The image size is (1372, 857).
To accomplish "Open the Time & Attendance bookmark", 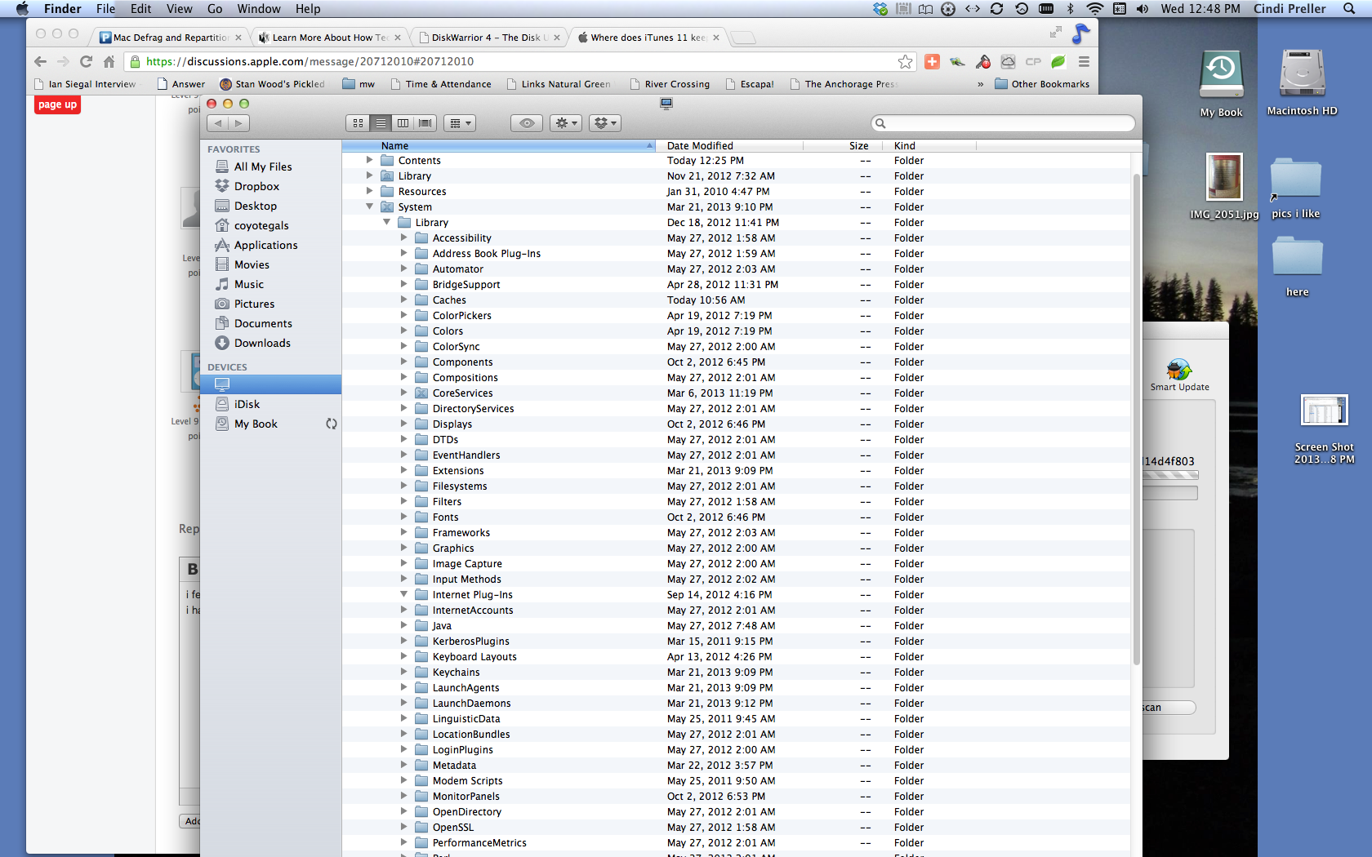I will pos(441,84).
